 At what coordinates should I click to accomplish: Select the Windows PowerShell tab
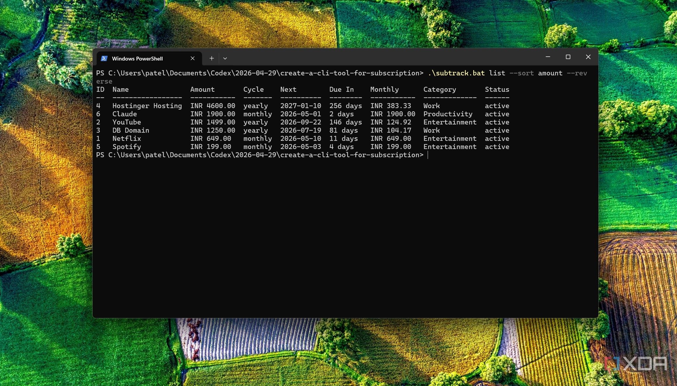(x=149, y=58)
